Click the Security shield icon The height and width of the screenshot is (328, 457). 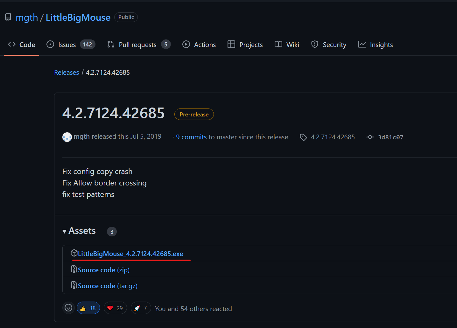(315, 44)
